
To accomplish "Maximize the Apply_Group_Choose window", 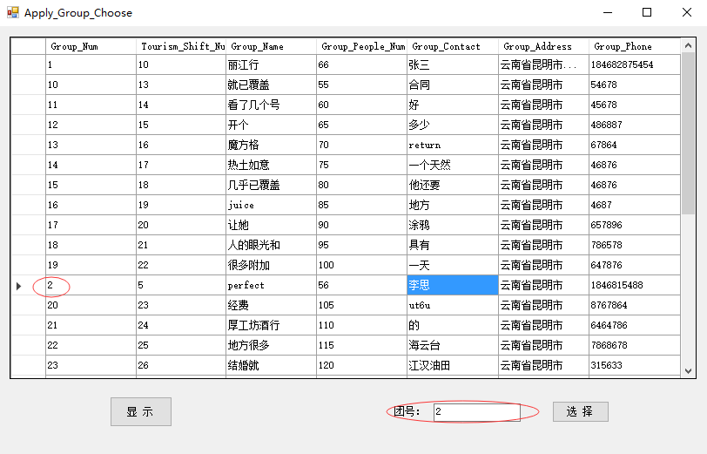I will tap(646, 12).
